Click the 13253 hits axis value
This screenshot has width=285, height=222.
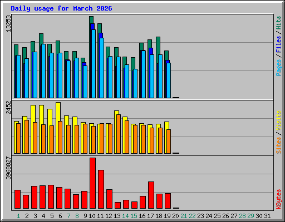(x=8, y=23)
